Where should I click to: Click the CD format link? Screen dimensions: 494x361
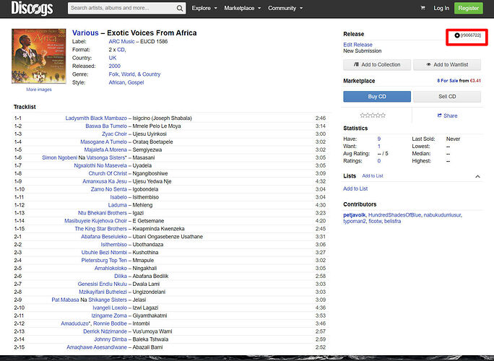(x=121, y=50)
